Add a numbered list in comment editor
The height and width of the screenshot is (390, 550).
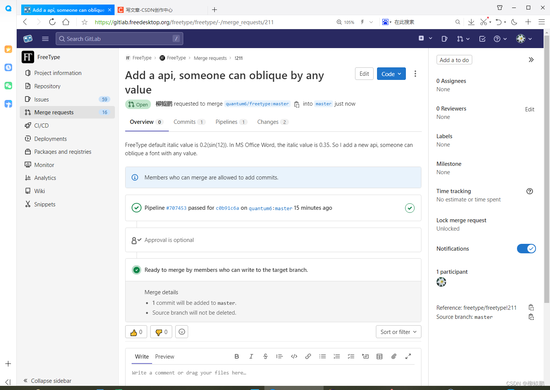pos(337,356)
